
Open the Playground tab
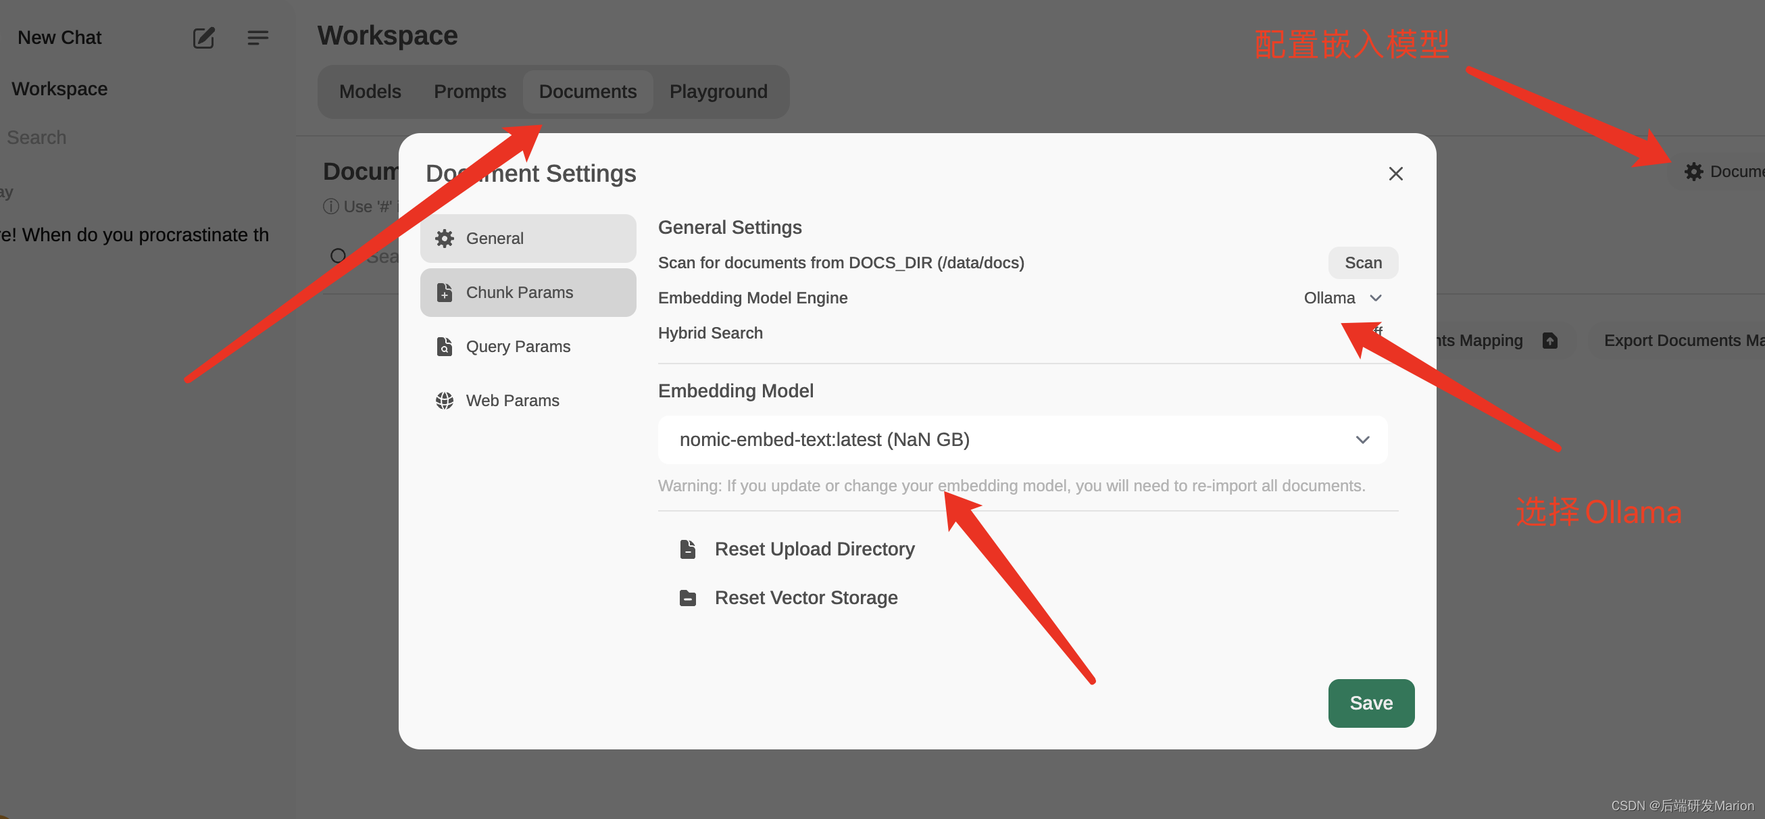pyautogui.click(x=718, y=91)
